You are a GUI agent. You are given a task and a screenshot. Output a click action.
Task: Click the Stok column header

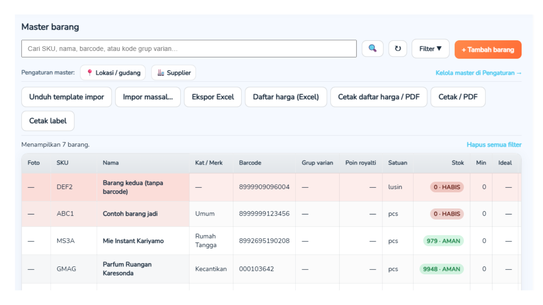tap(457, 163)
